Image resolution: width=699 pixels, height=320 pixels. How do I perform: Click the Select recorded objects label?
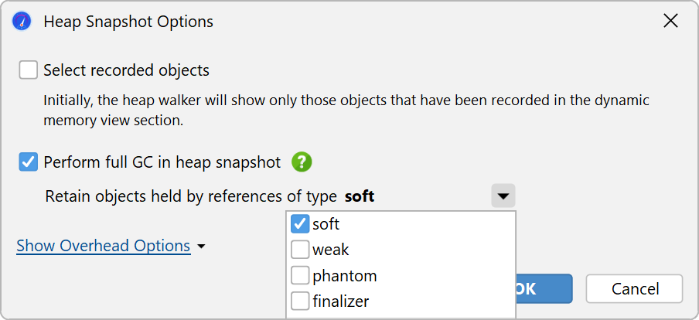tap(127, 70)
